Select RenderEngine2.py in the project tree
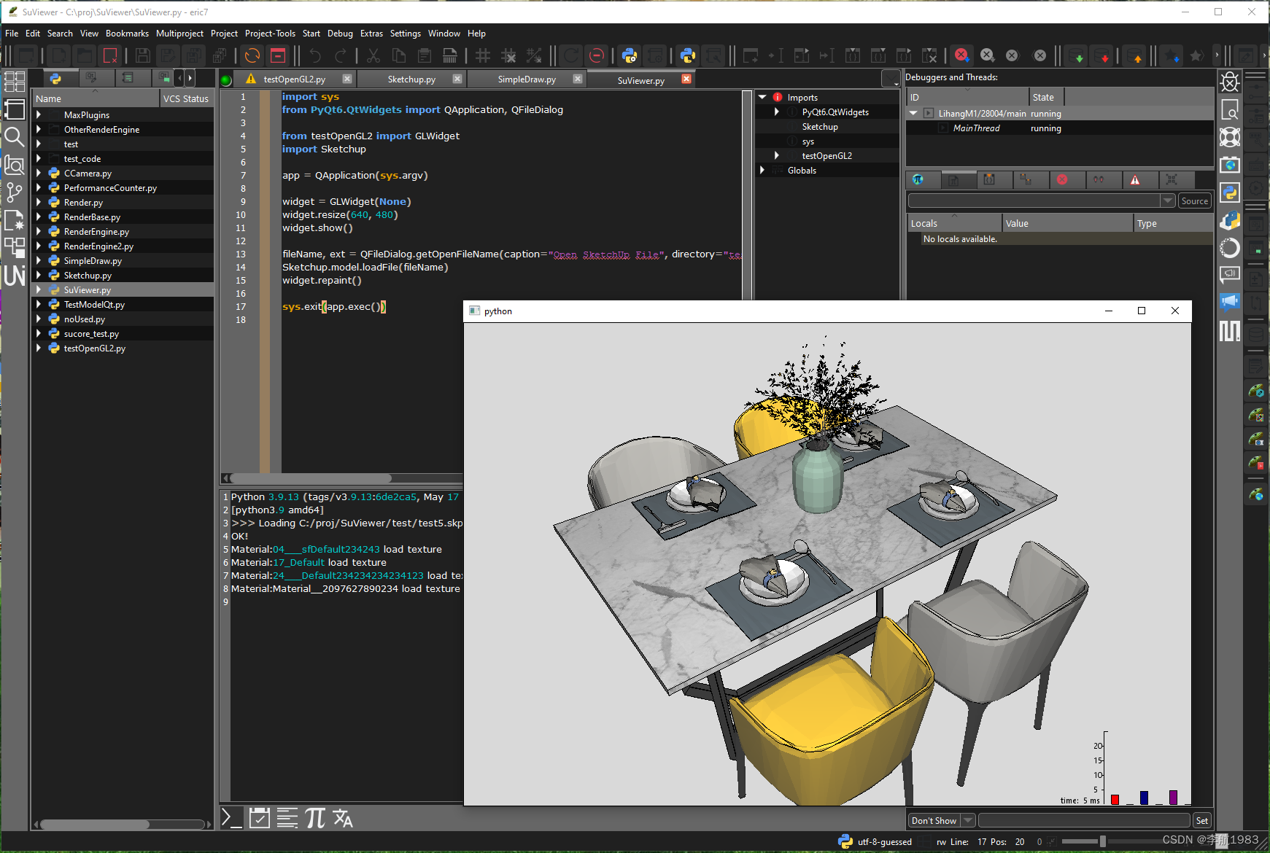1270x853 pixels. pos(98,246)
